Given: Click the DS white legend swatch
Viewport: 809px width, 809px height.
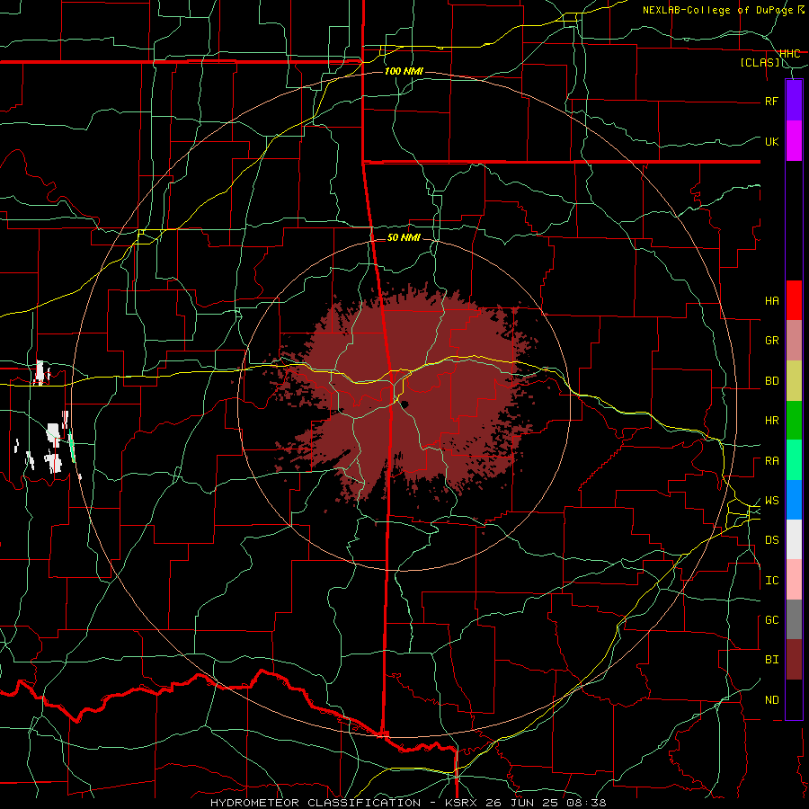Looking at the screenshot, I should point(794,539).
